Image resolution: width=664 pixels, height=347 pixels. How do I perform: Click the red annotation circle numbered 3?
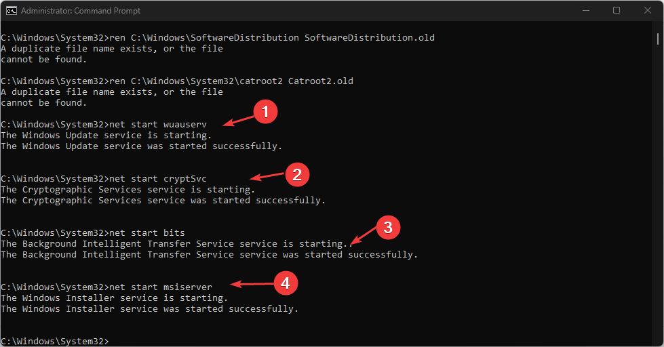[x=388, y=227]
